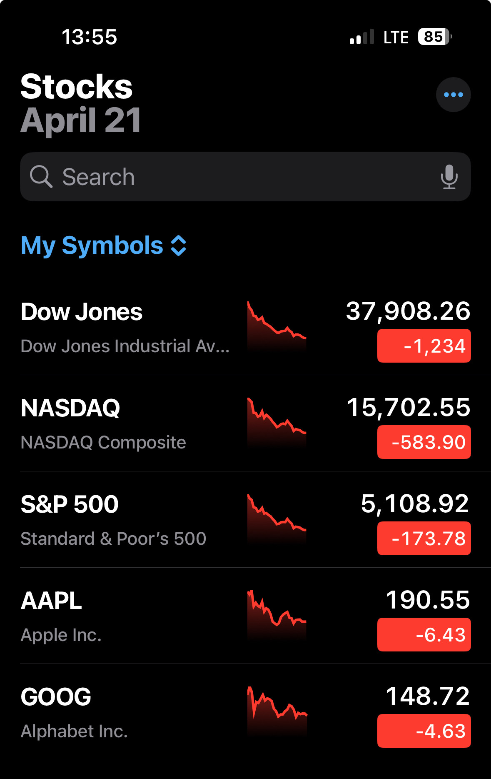Tap the search magnifier icon
The height and width of the screenshot is (779, 491).
pyautogui.click(x=41, y=177)
